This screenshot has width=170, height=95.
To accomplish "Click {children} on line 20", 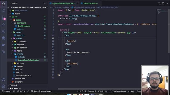I will pos(73,64).
